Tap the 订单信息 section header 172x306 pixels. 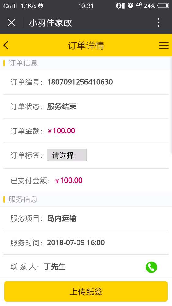coord(23,63)
